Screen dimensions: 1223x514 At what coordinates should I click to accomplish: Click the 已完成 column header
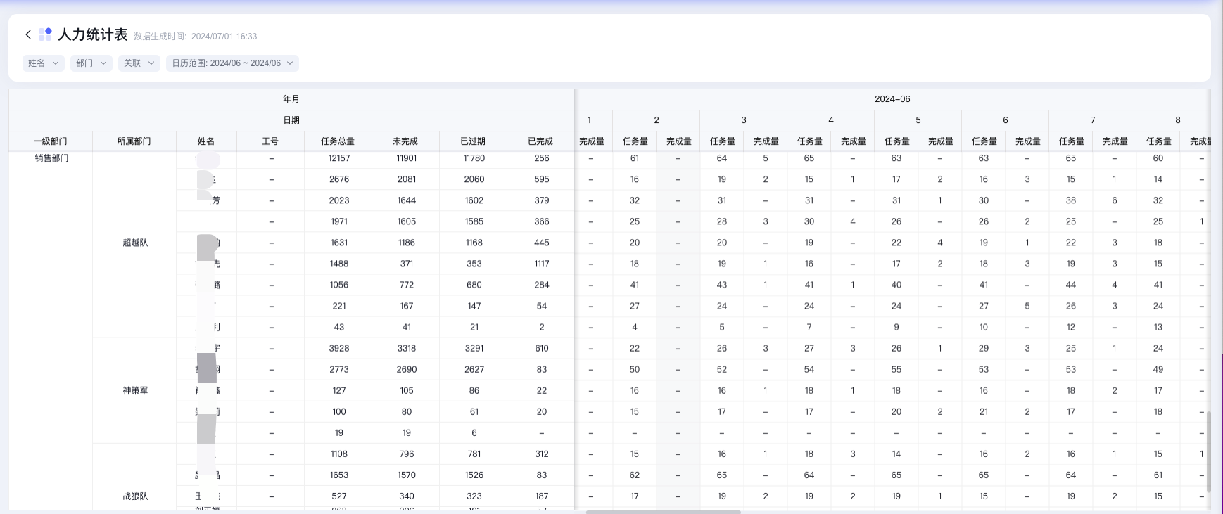click(540, 141)
